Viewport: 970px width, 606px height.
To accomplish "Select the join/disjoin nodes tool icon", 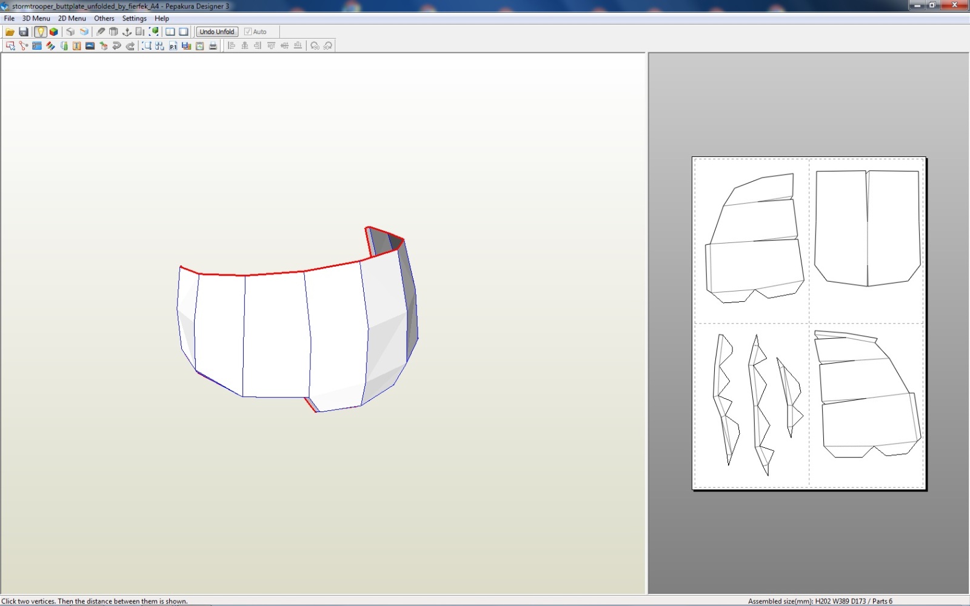I will coord(24,45).
